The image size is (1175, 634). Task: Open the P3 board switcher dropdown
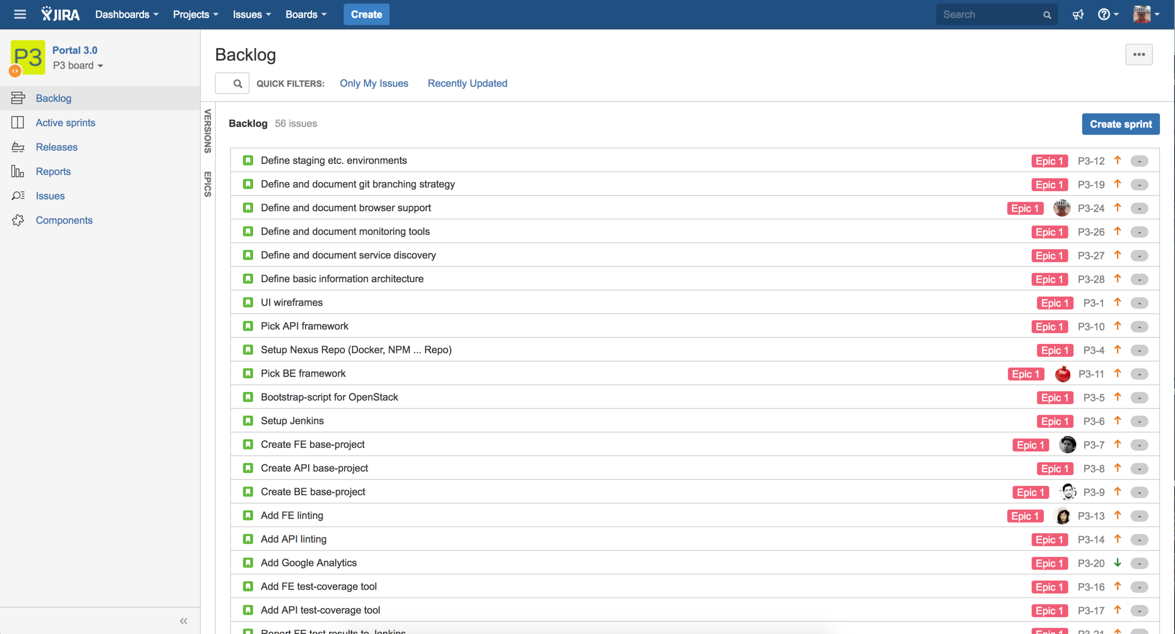78,65
